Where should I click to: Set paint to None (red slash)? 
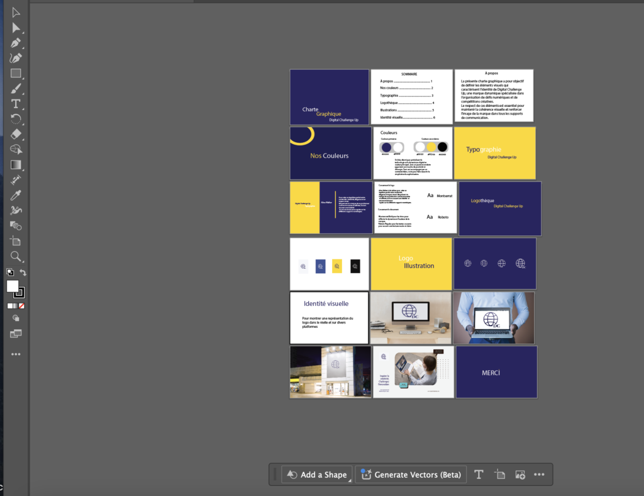pos(22,306)
